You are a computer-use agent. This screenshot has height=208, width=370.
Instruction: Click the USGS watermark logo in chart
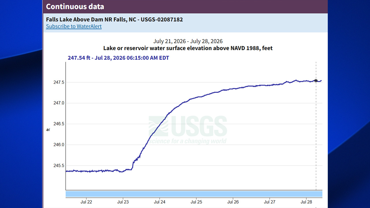[x=188, y=130]
